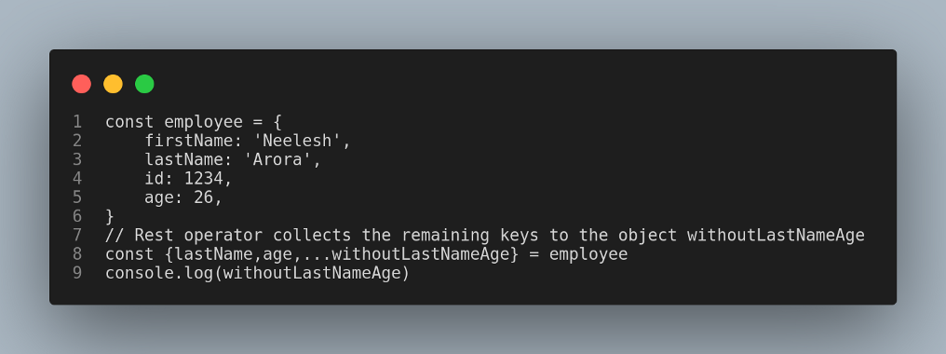Image resolution: width=946 pixels, height=354 pixels.
Task: Click the id value 1234
Action: (x=203, y=179)
